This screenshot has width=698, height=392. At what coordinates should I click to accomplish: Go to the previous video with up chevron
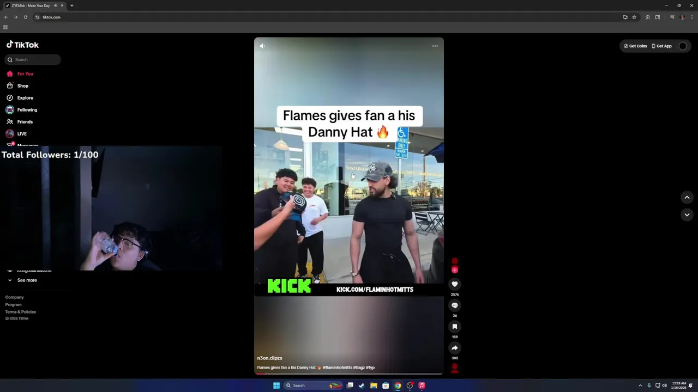point(687,197)
